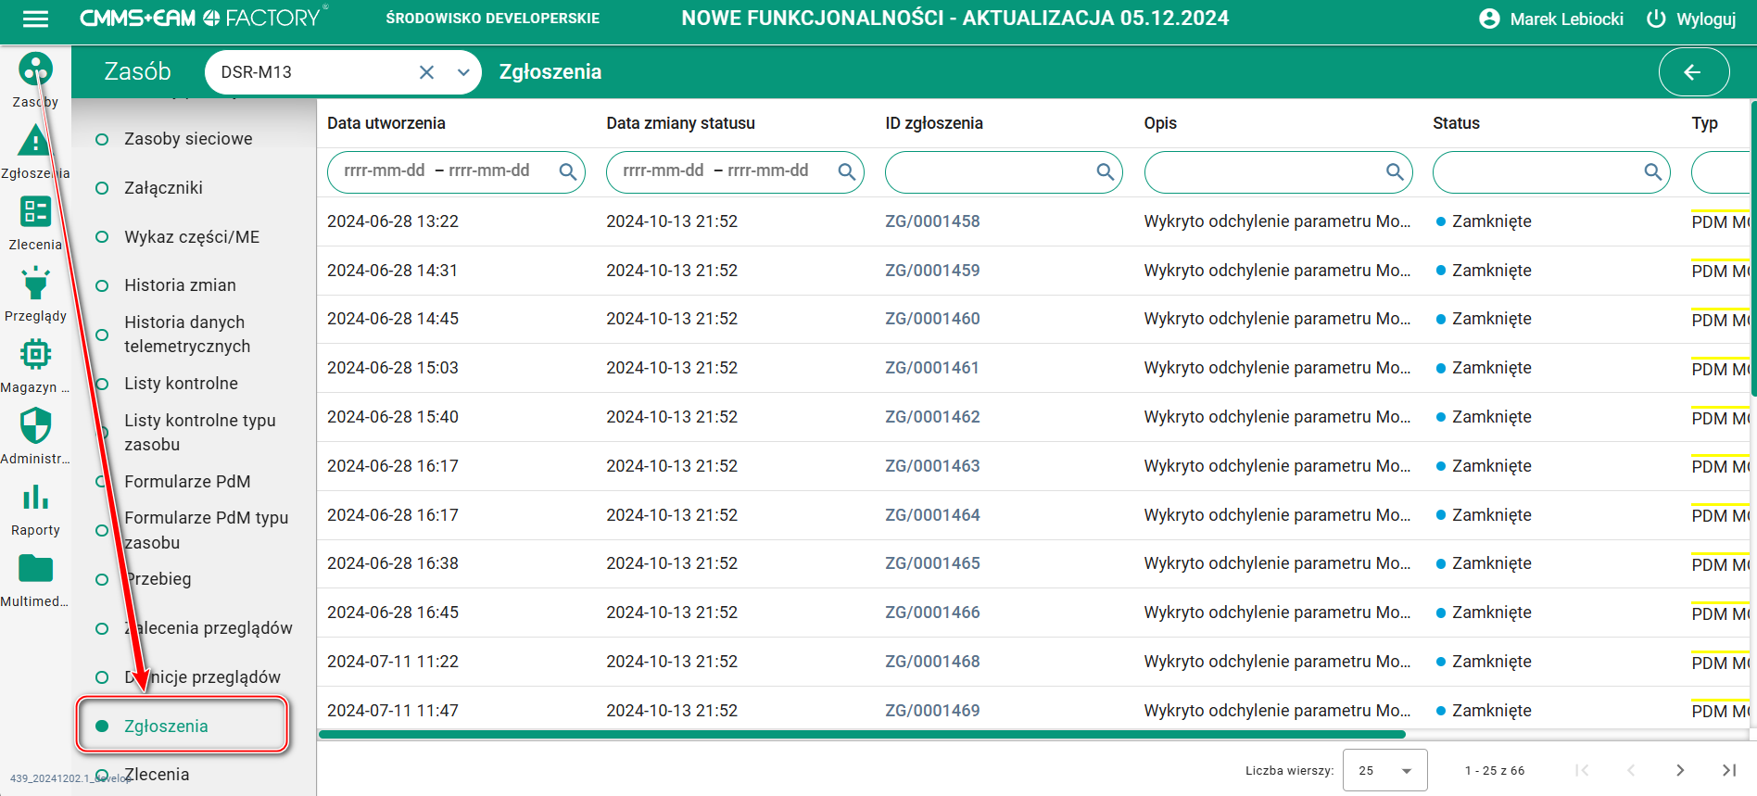1757x796 pixels.
Task: Open Zalecenia przeglądów section
Action: pyautogui.click(x=209, y=628)
